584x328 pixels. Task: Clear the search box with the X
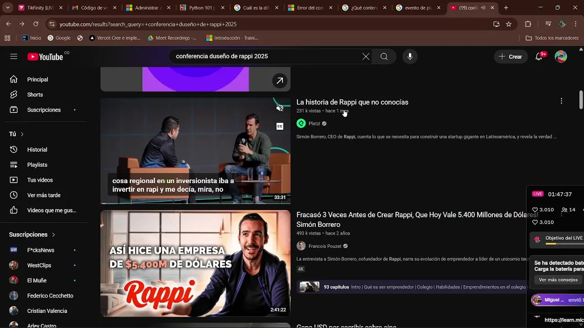(366, 56)
